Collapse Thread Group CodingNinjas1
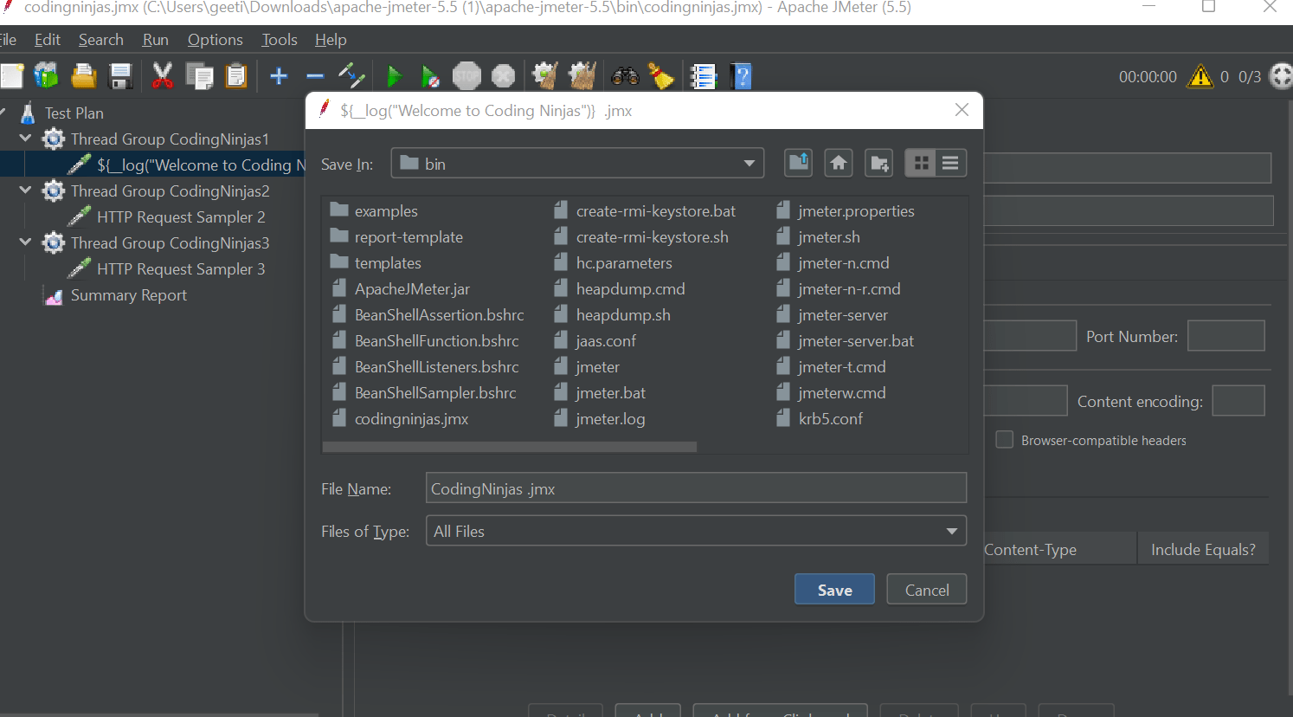This screenshot has width=1293, height=717. click(x=24, y=139)
